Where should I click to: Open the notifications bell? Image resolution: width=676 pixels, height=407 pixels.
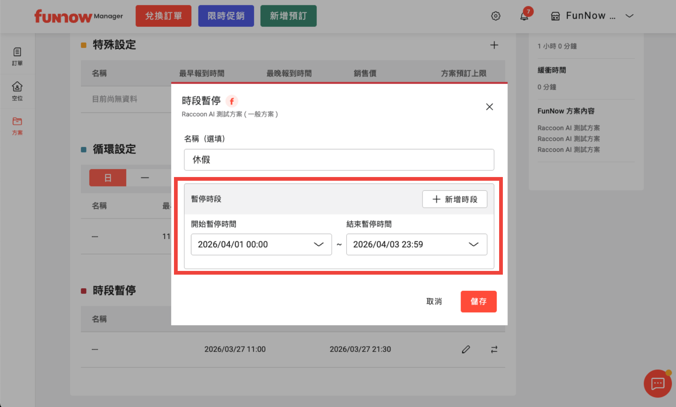(524, 16)
